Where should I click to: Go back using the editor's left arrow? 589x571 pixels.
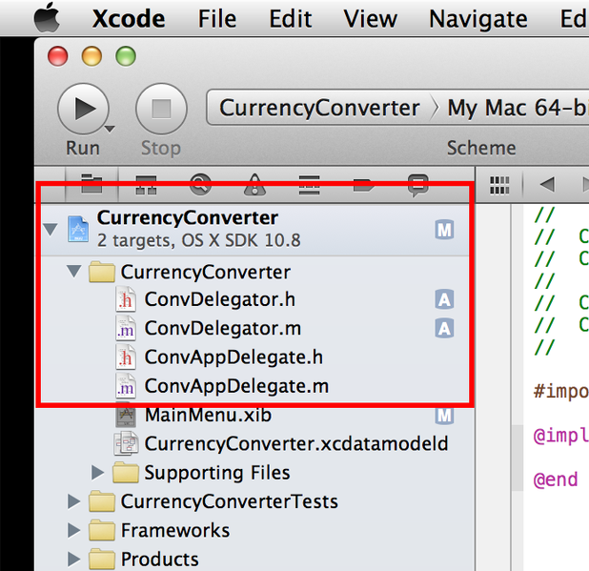pos(546,184)
